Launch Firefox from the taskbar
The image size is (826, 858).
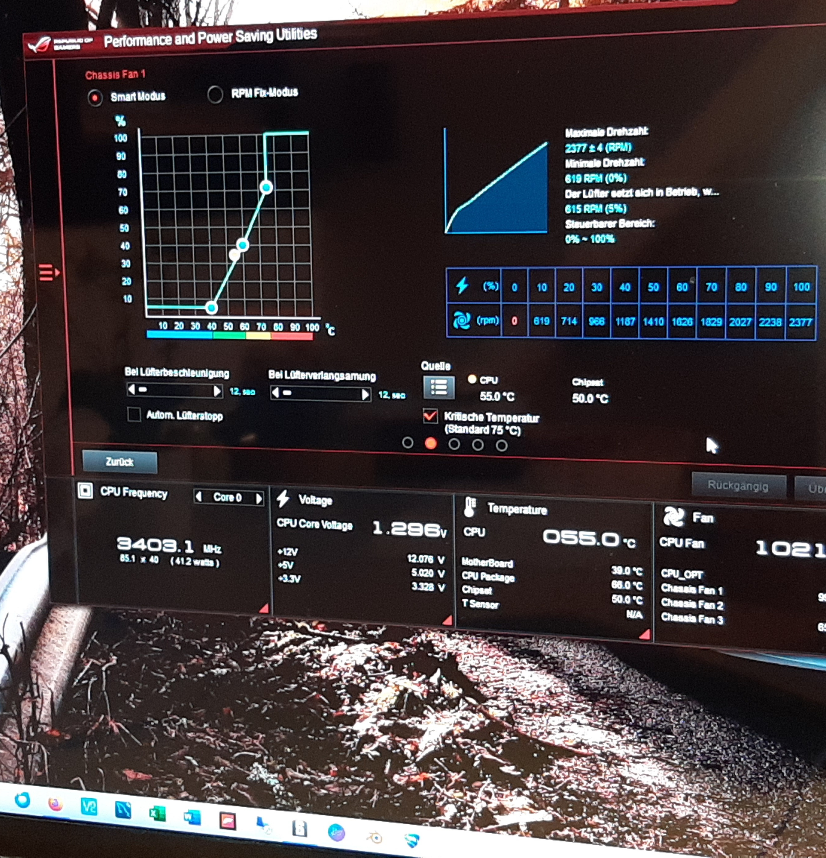click(56, 804)
